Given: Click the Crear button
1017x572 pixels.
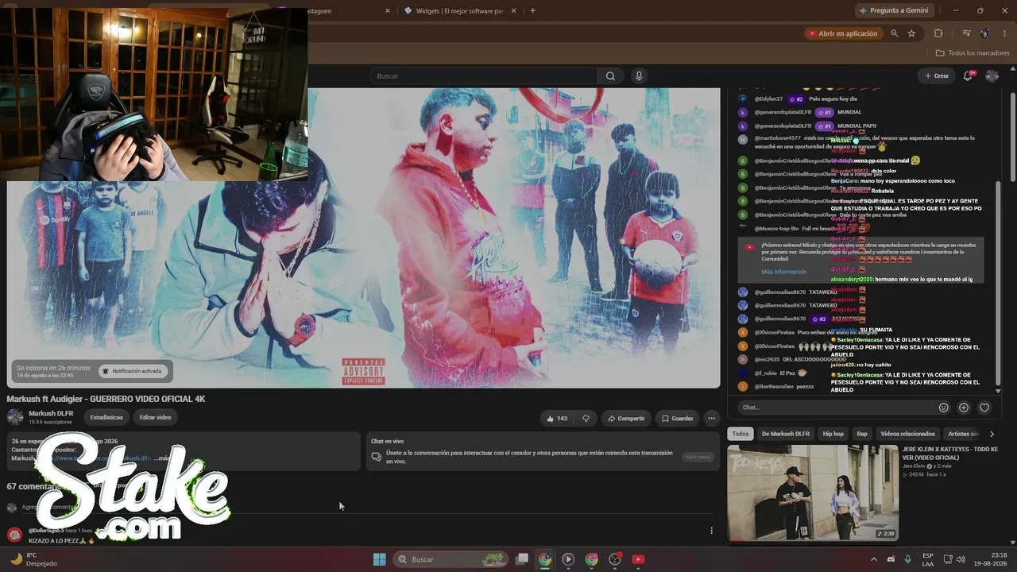Looking at the screenshot, I should pos(936,76).
